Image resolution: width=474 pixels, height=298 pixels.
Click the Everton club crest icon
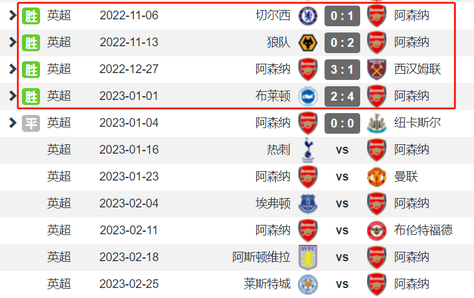pos(308,204)
